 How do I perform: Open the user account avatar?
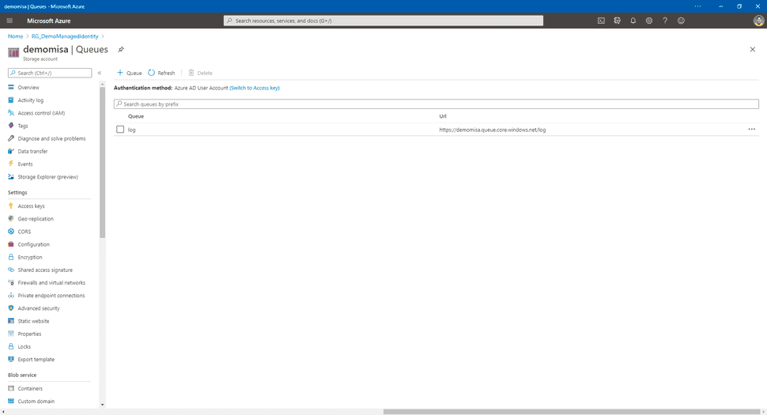pos(758,21)
